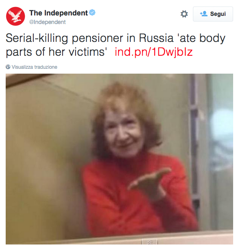
Task: Click the word Segui
Action: (218, 14)
